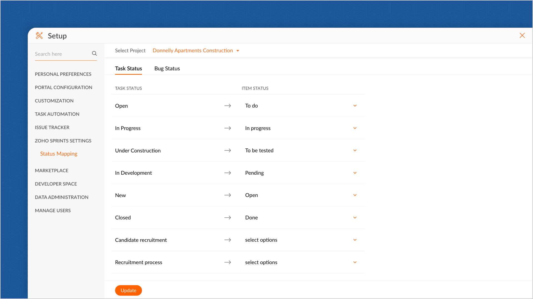Open the Select Project dropdown arrow
This screenshot has height=299, width=533.
click(238, 51)
